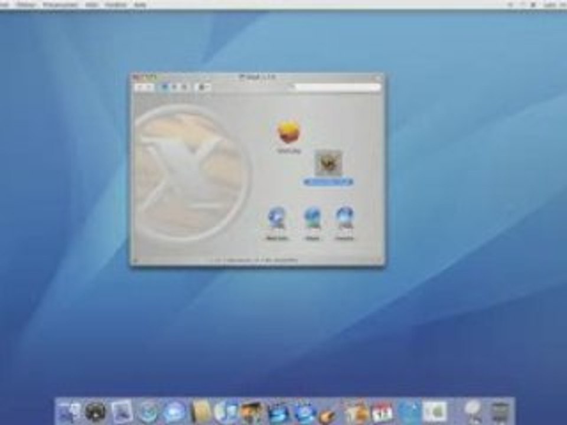Screen dimensions: 567x425
Task: Click the Finder window search field
Action: 336,87
